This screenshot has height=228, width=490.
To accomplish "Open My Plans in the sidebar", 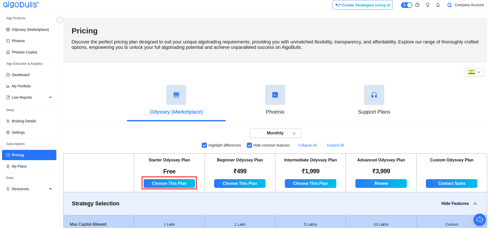I will pos(29,166).
